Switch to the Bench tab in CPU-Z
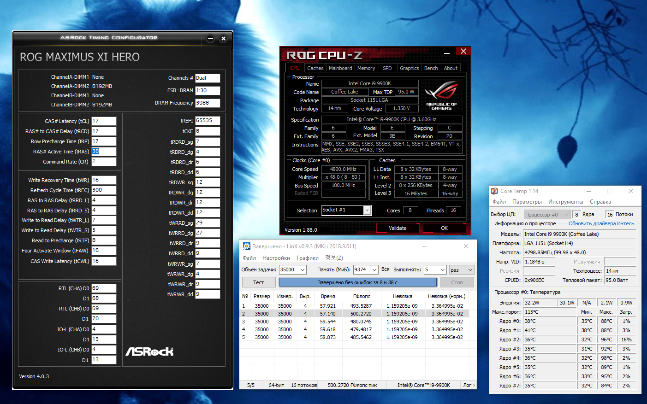The width and height of the screenshot is (647, 404). [x=431, y=68]
